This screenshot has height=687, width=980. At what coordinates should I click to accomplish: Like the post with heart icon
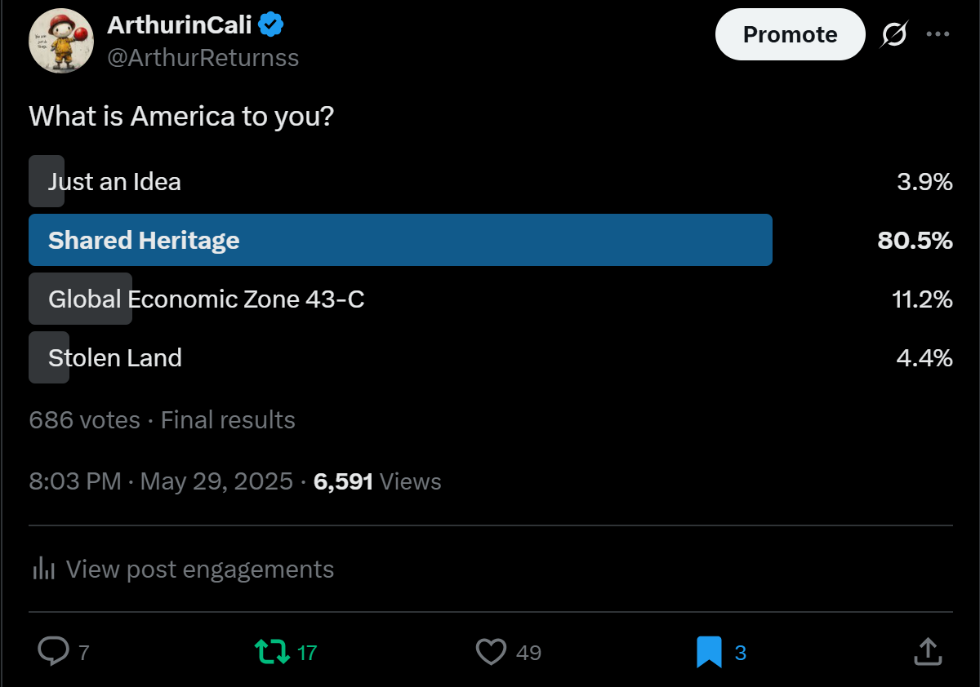pyautogui.click(x=491, y=651)
